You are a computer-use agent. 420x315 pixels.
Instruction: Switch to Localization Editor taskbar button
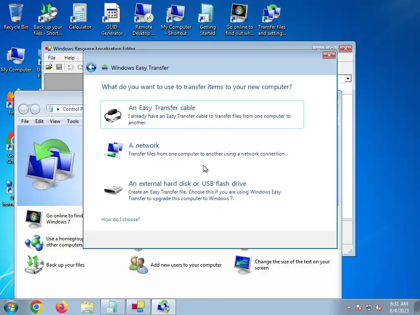click(138, 307)
